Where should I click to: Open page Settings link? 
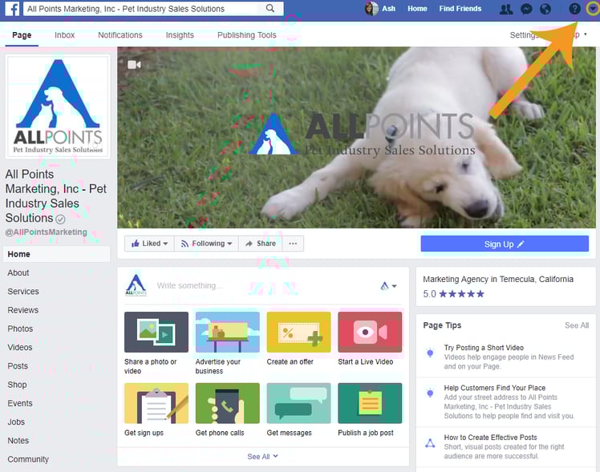523,35
